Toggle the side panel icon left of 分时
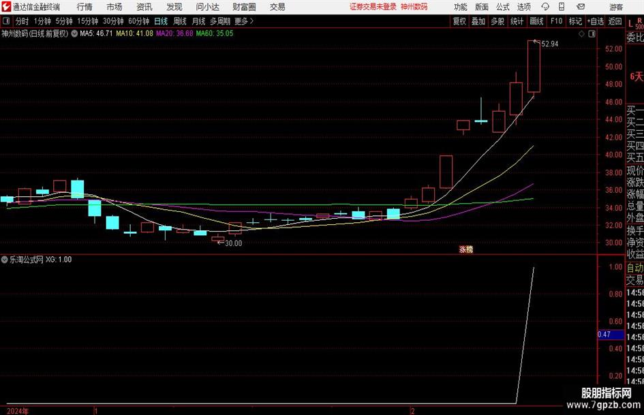Viewport: 644px width, 415px height. tap(5, 21)
